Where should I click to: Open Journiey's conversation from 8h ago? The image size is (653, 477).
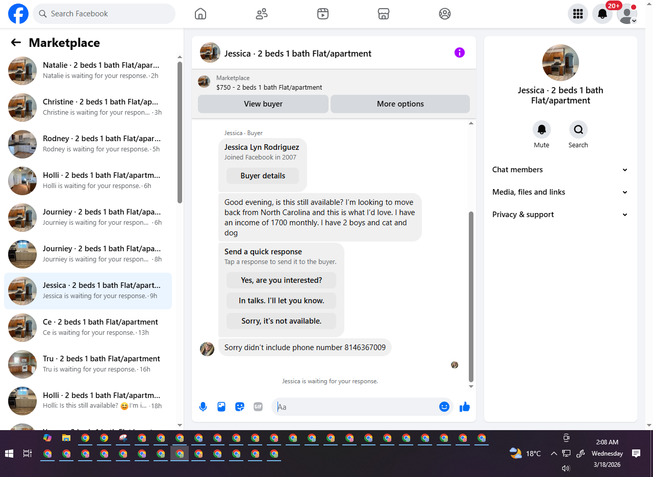(88, 254)
